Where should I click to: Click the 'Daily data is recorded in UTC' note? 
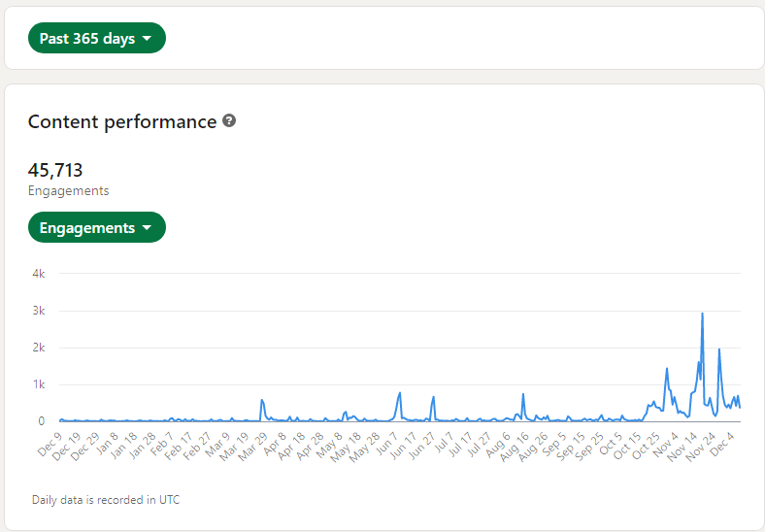(x=106, y=500)
